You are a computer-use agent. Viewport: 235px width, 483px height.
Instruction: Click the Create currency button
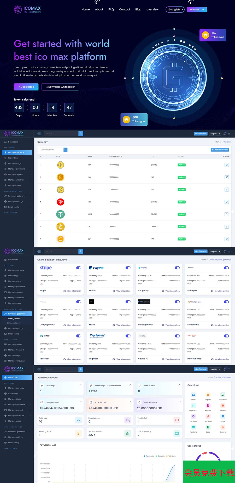click(x=220, y=150)
